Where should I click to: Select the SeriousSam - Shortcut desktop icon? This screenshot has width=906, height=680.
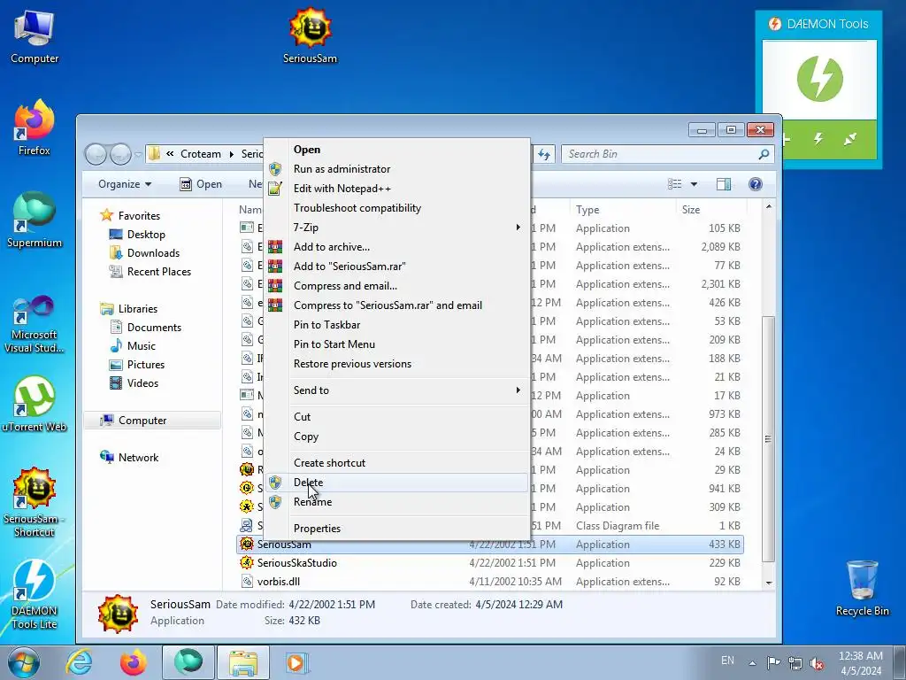coord(35,503)
